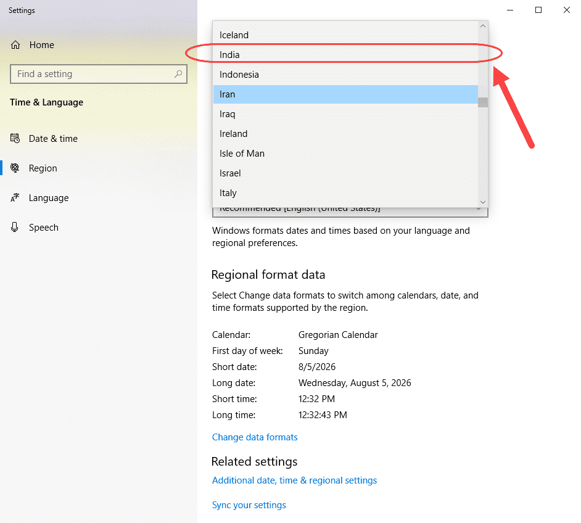Open Date & time settings page
The width and height of the screenshot is (581, 523).
point(99,139)
